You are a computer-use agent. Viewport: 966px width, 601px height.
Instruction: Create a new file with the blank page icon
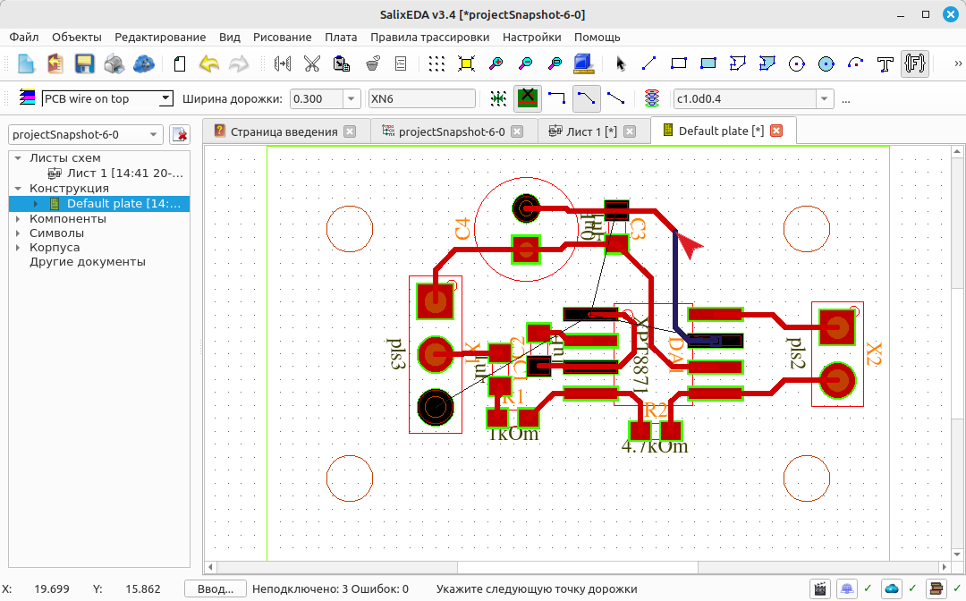(25, 63)
